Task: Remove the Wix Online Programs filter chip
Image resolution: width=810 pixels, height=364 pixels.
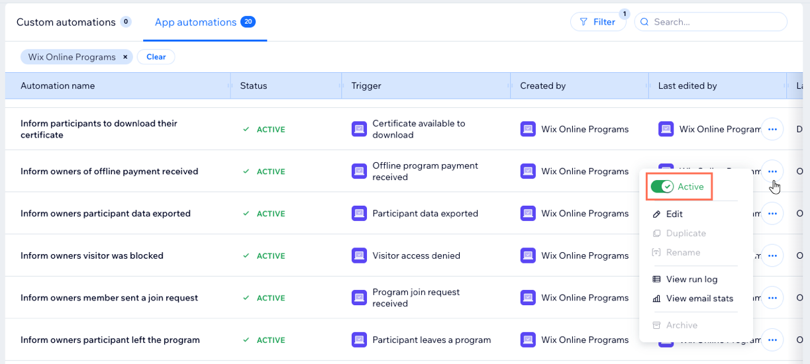Action: click(x=125, y=57)
